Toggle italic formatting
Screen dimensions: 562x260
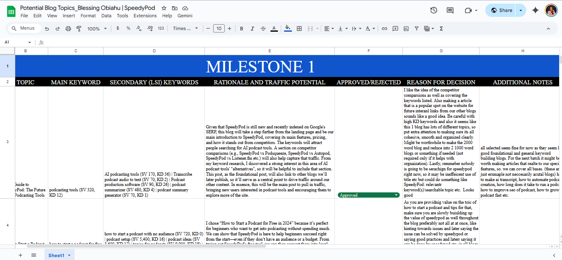(x=252, y=28)
